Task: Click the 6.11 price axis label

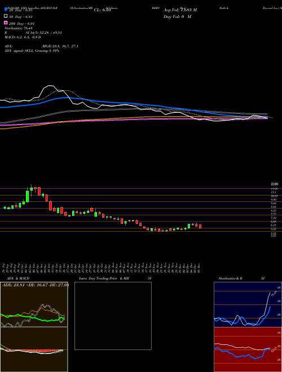Action: (274, 225)
